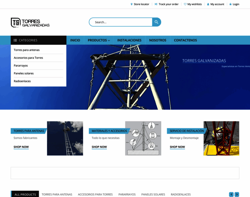Open the Contactenos menu item
The height and width of the screenshot is (197, 250).
pos(186,40)
